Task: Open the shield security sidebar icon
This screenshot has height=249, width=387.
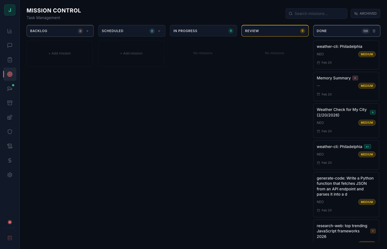Action: point(10,132)
